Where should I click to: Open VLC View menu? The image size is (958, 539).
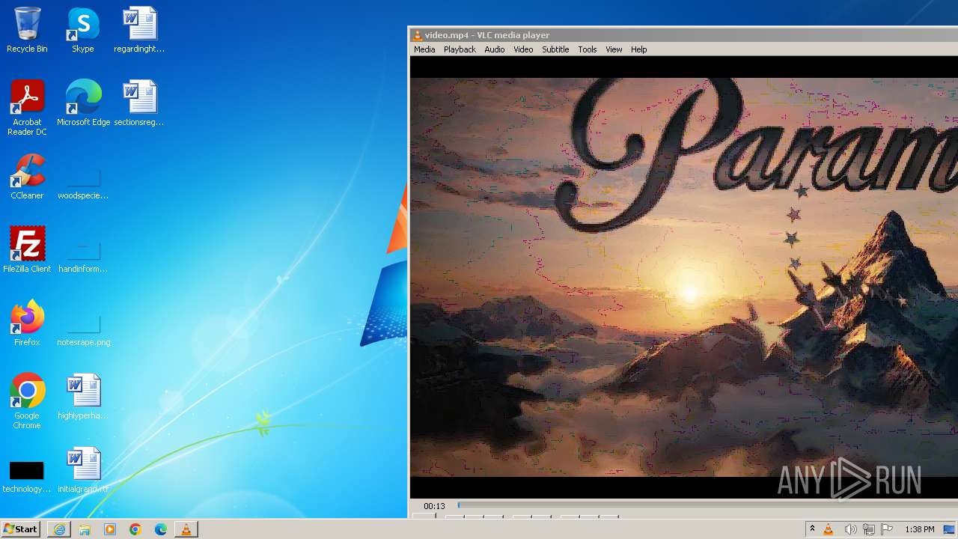[x=614, y=49]
